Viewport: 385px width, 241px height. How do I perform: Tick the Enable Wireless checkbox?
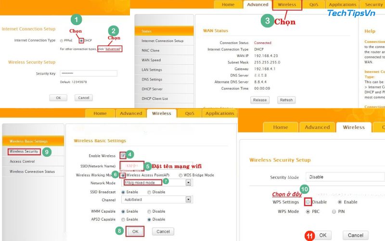coord(123,156)
